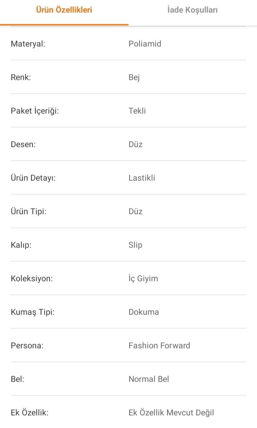Click the Bel attribute label
The image size is (257, 428).
16,379
